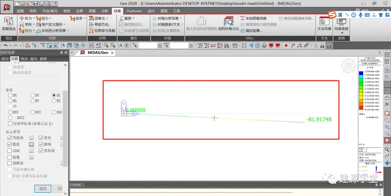Select the DY deformation radio button
Image resolution: width=391 pixels, height=196 pixels.
[x=33, y=95]
